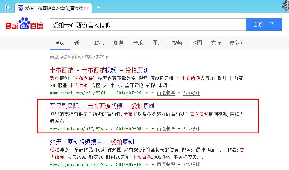Switch to the 文库 tab
289x170 pixels.
pyautogui.click(x=216, y=43)
